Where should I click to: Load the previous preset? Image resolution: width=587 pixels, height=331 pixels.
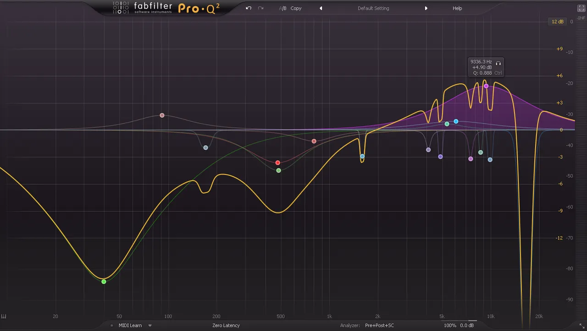click(x=321, y=8)
